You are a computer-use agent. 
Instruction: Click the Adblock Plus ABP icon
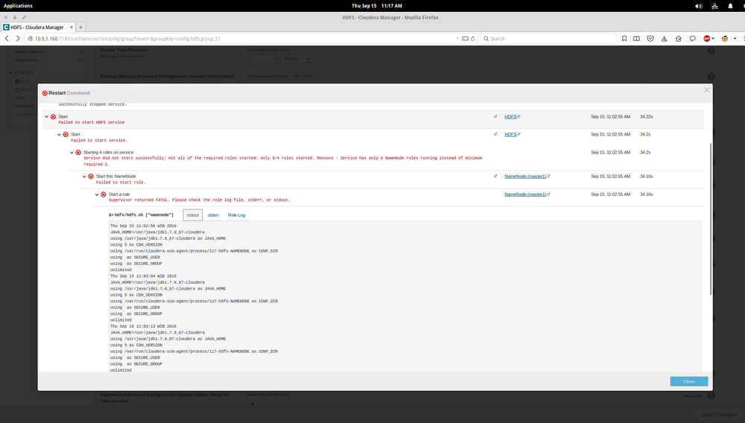707,39
